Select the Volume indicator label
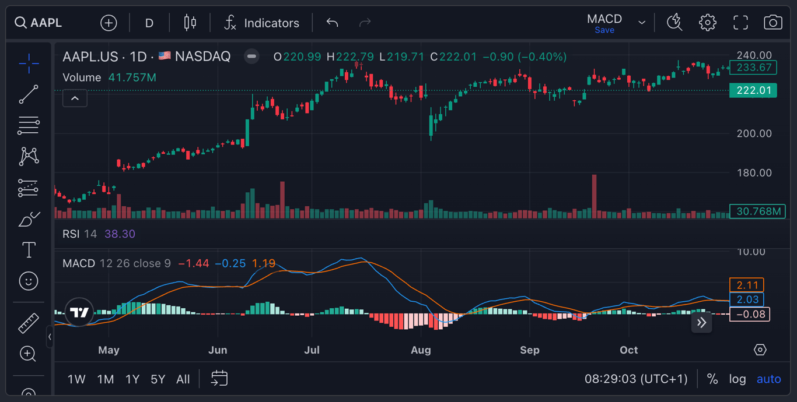Screen dimensions: 797x402 click(x=82, y=77)
